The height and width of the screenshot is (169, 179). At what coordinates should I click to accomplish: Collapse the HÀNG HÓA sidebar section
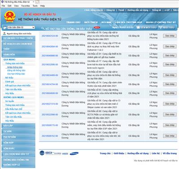coord(18,55)
